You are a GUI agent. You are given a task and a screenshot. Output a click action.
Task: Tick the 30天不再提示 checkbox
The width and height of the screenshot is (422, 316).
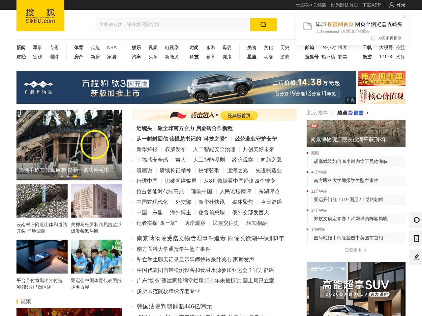(373, 39)
